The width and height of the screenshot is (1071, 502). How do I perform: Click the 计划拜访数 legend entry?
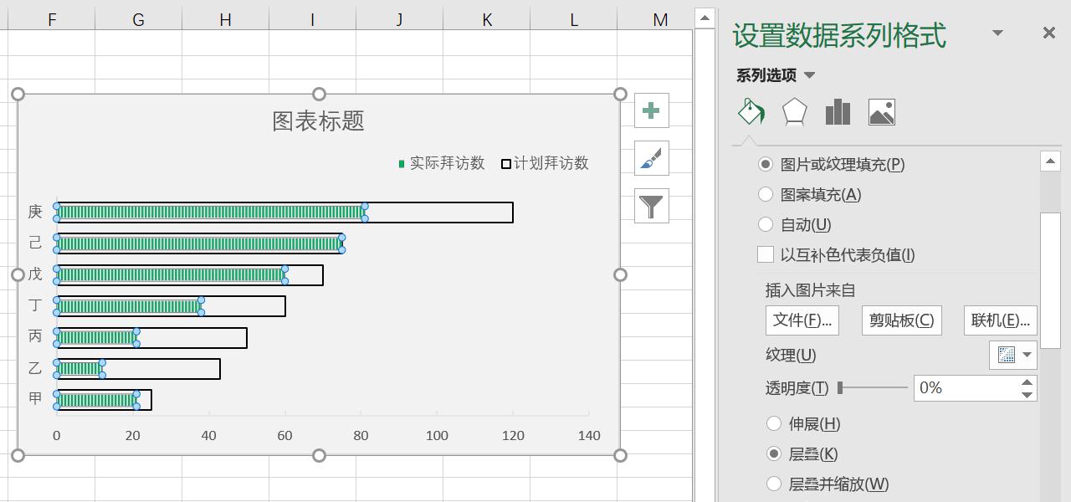(546, 163)
